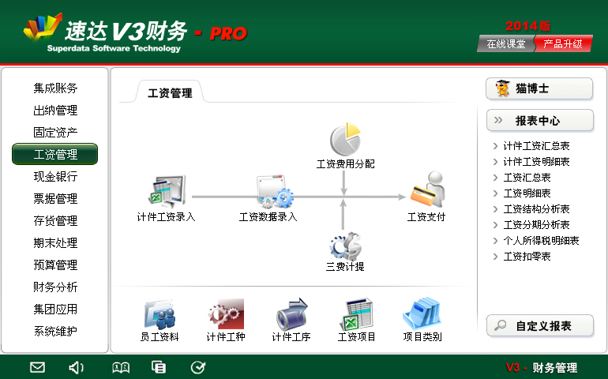
Task: Click the 猫博士 mascot icon
Action: (503, 88)
